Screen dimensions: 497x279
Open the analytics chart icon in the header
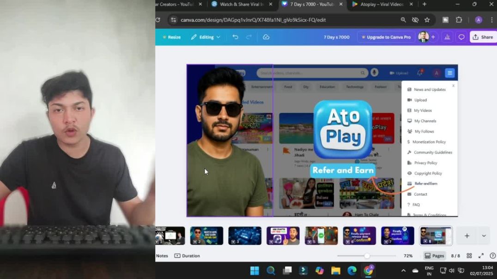[447, 37]
